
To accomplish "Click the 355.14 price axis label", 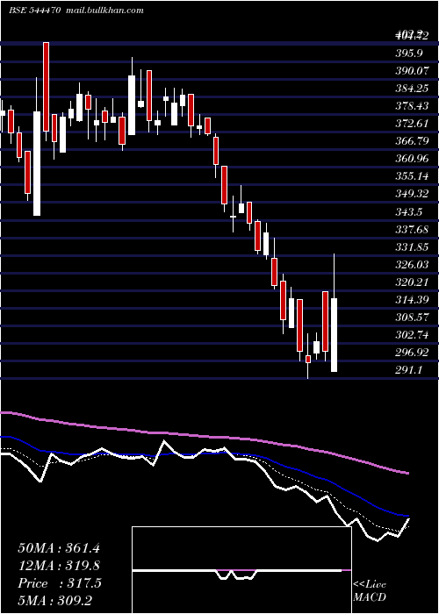I will coord(412,176).
